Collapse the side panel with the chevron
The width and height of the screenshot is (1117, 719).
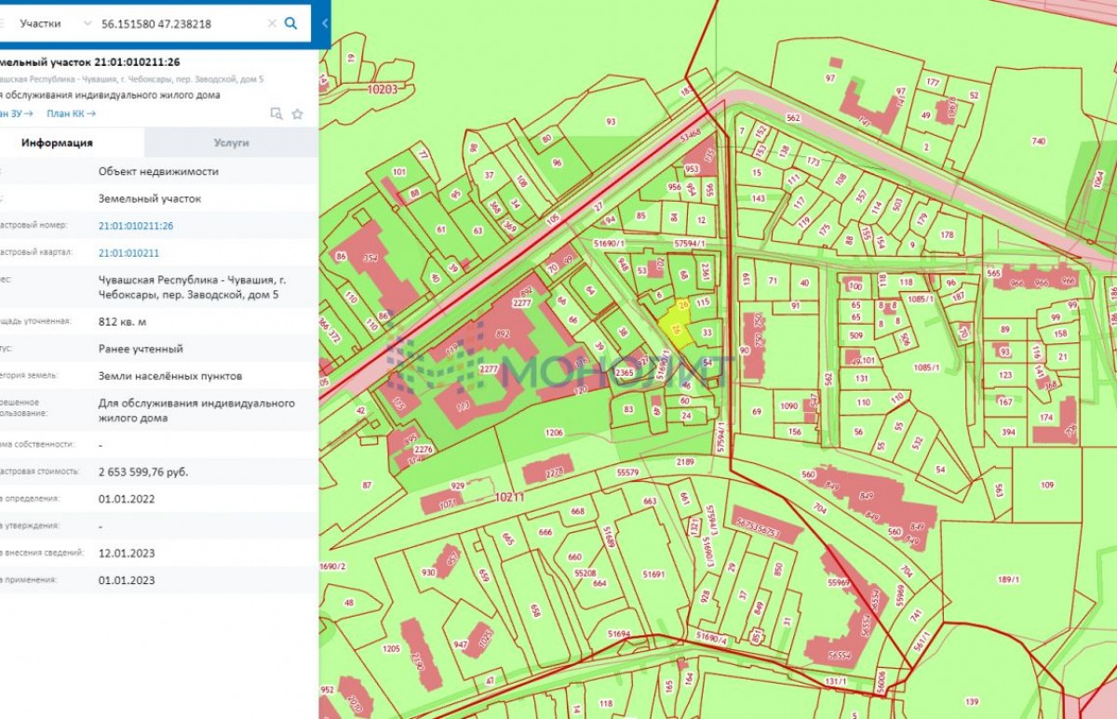click(x=325, y=23)
